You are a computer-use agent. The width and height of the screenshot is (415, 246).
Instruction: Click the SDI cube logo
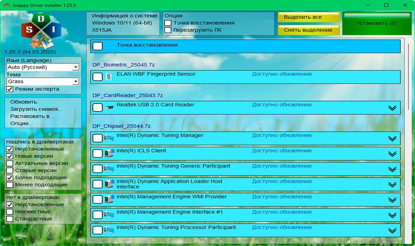tap(41, 30)
